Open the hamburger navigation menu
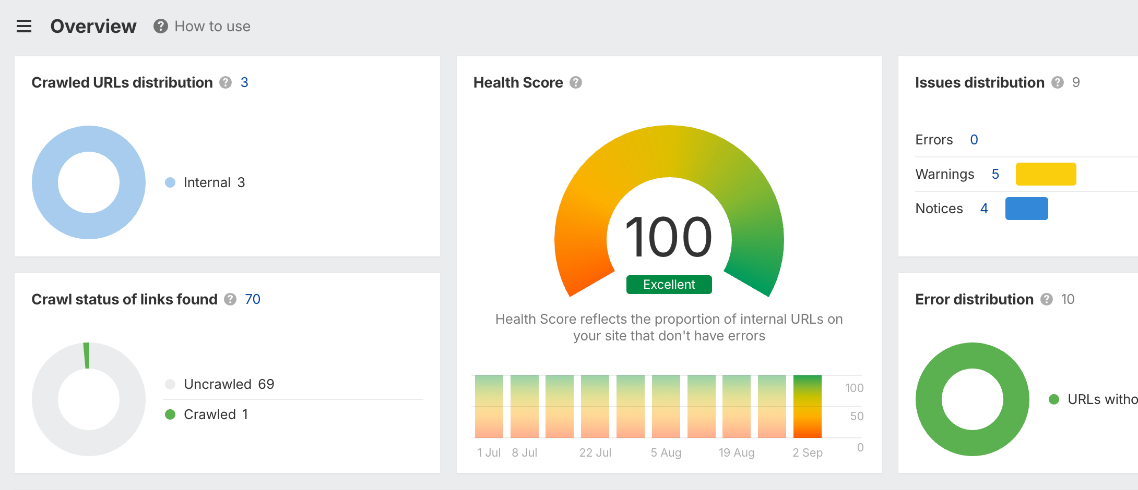The height and width of the screenshot is (490, 1138). 23,26
